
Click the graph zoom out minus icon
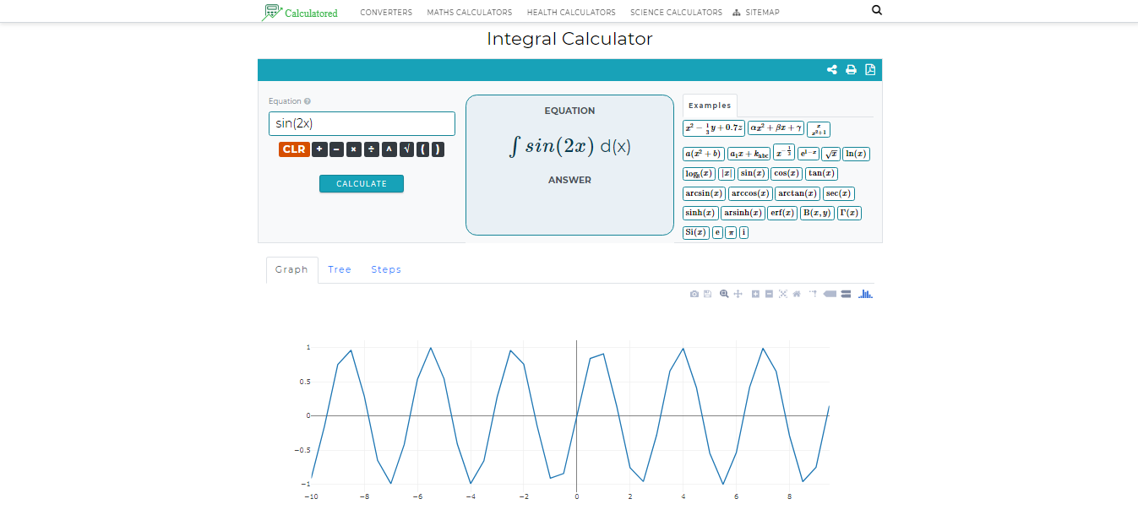coord(769,294)
